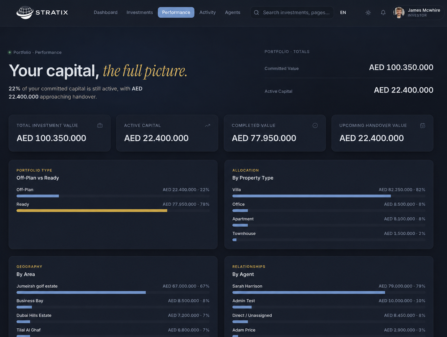This screenshot has width=447, height=337.
Task: Click the Off-Plan progress bar
Action: pyautogui.click(x=113, y=196)
